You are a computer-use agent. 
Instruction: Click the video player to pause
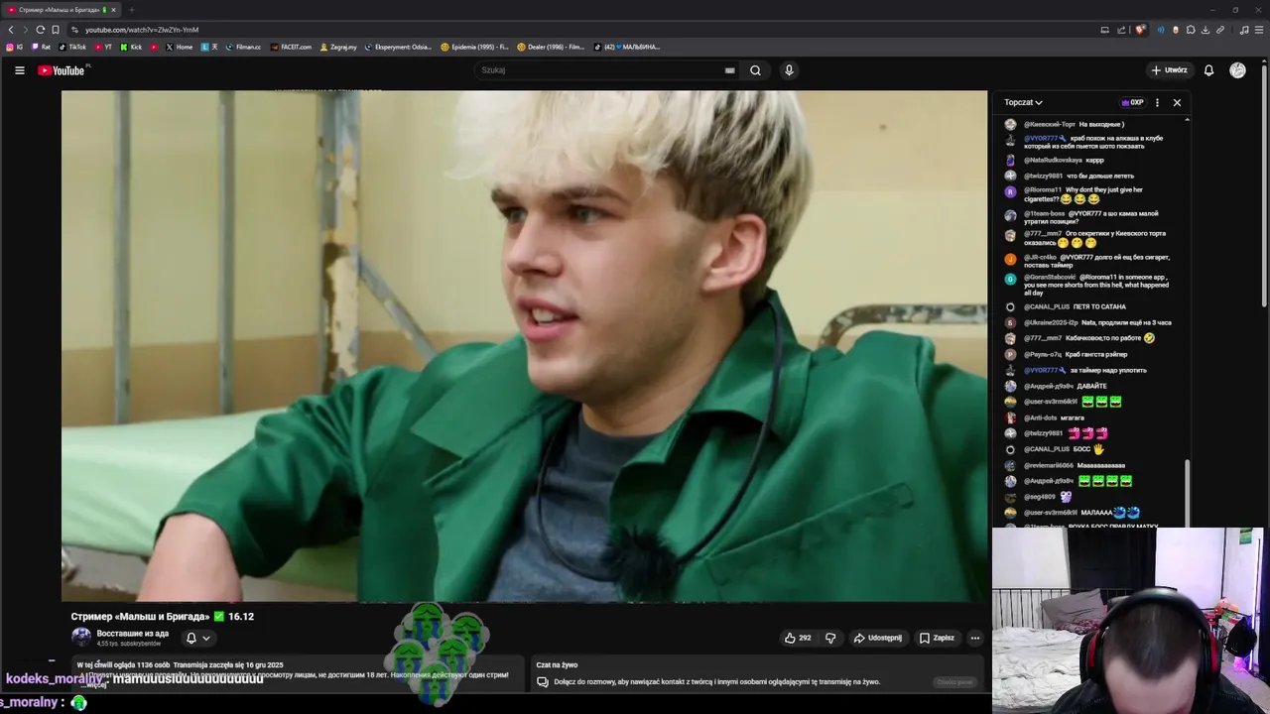(524, 346)
